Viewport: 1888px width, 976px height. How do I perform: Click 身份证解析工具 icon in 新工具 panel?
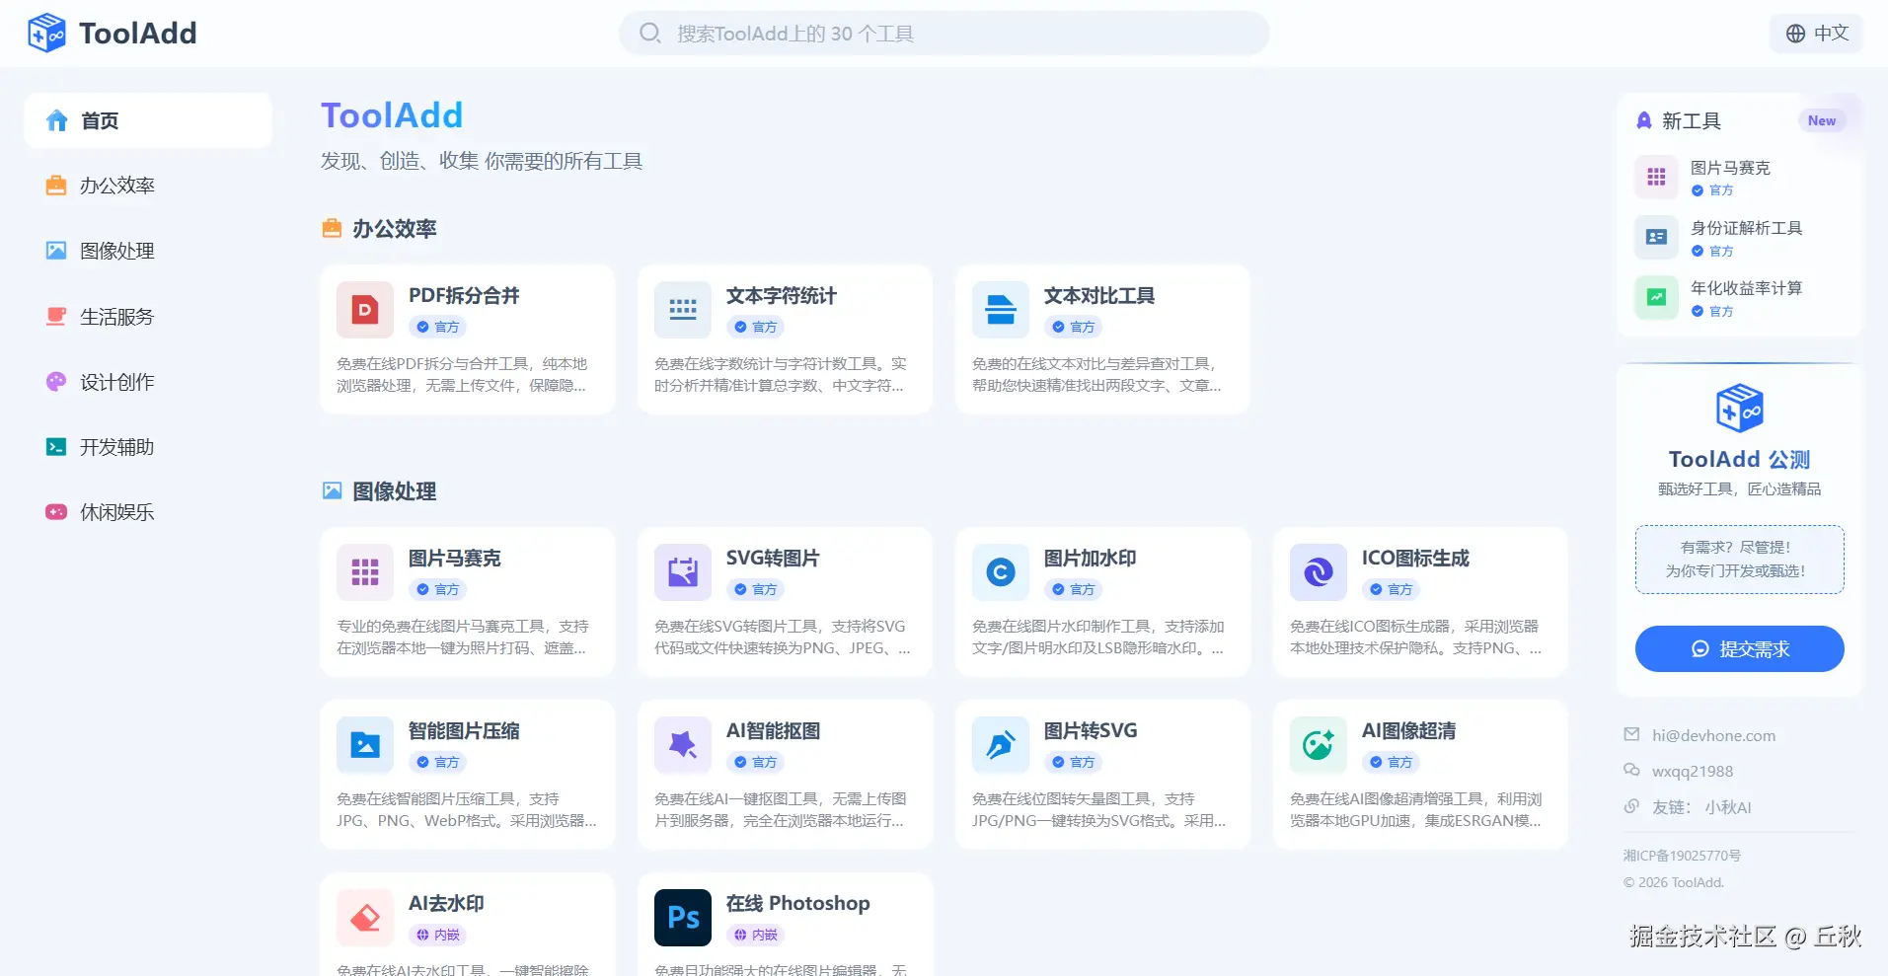click(1656, 238)
